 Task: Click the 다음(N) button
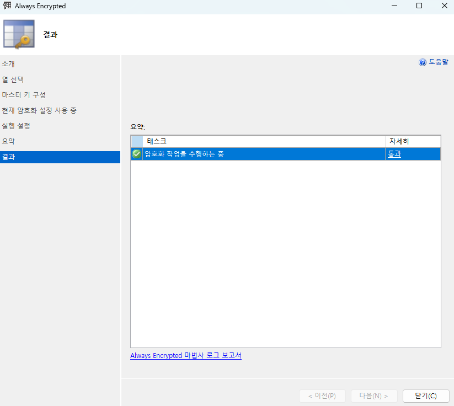pos(374,396)
